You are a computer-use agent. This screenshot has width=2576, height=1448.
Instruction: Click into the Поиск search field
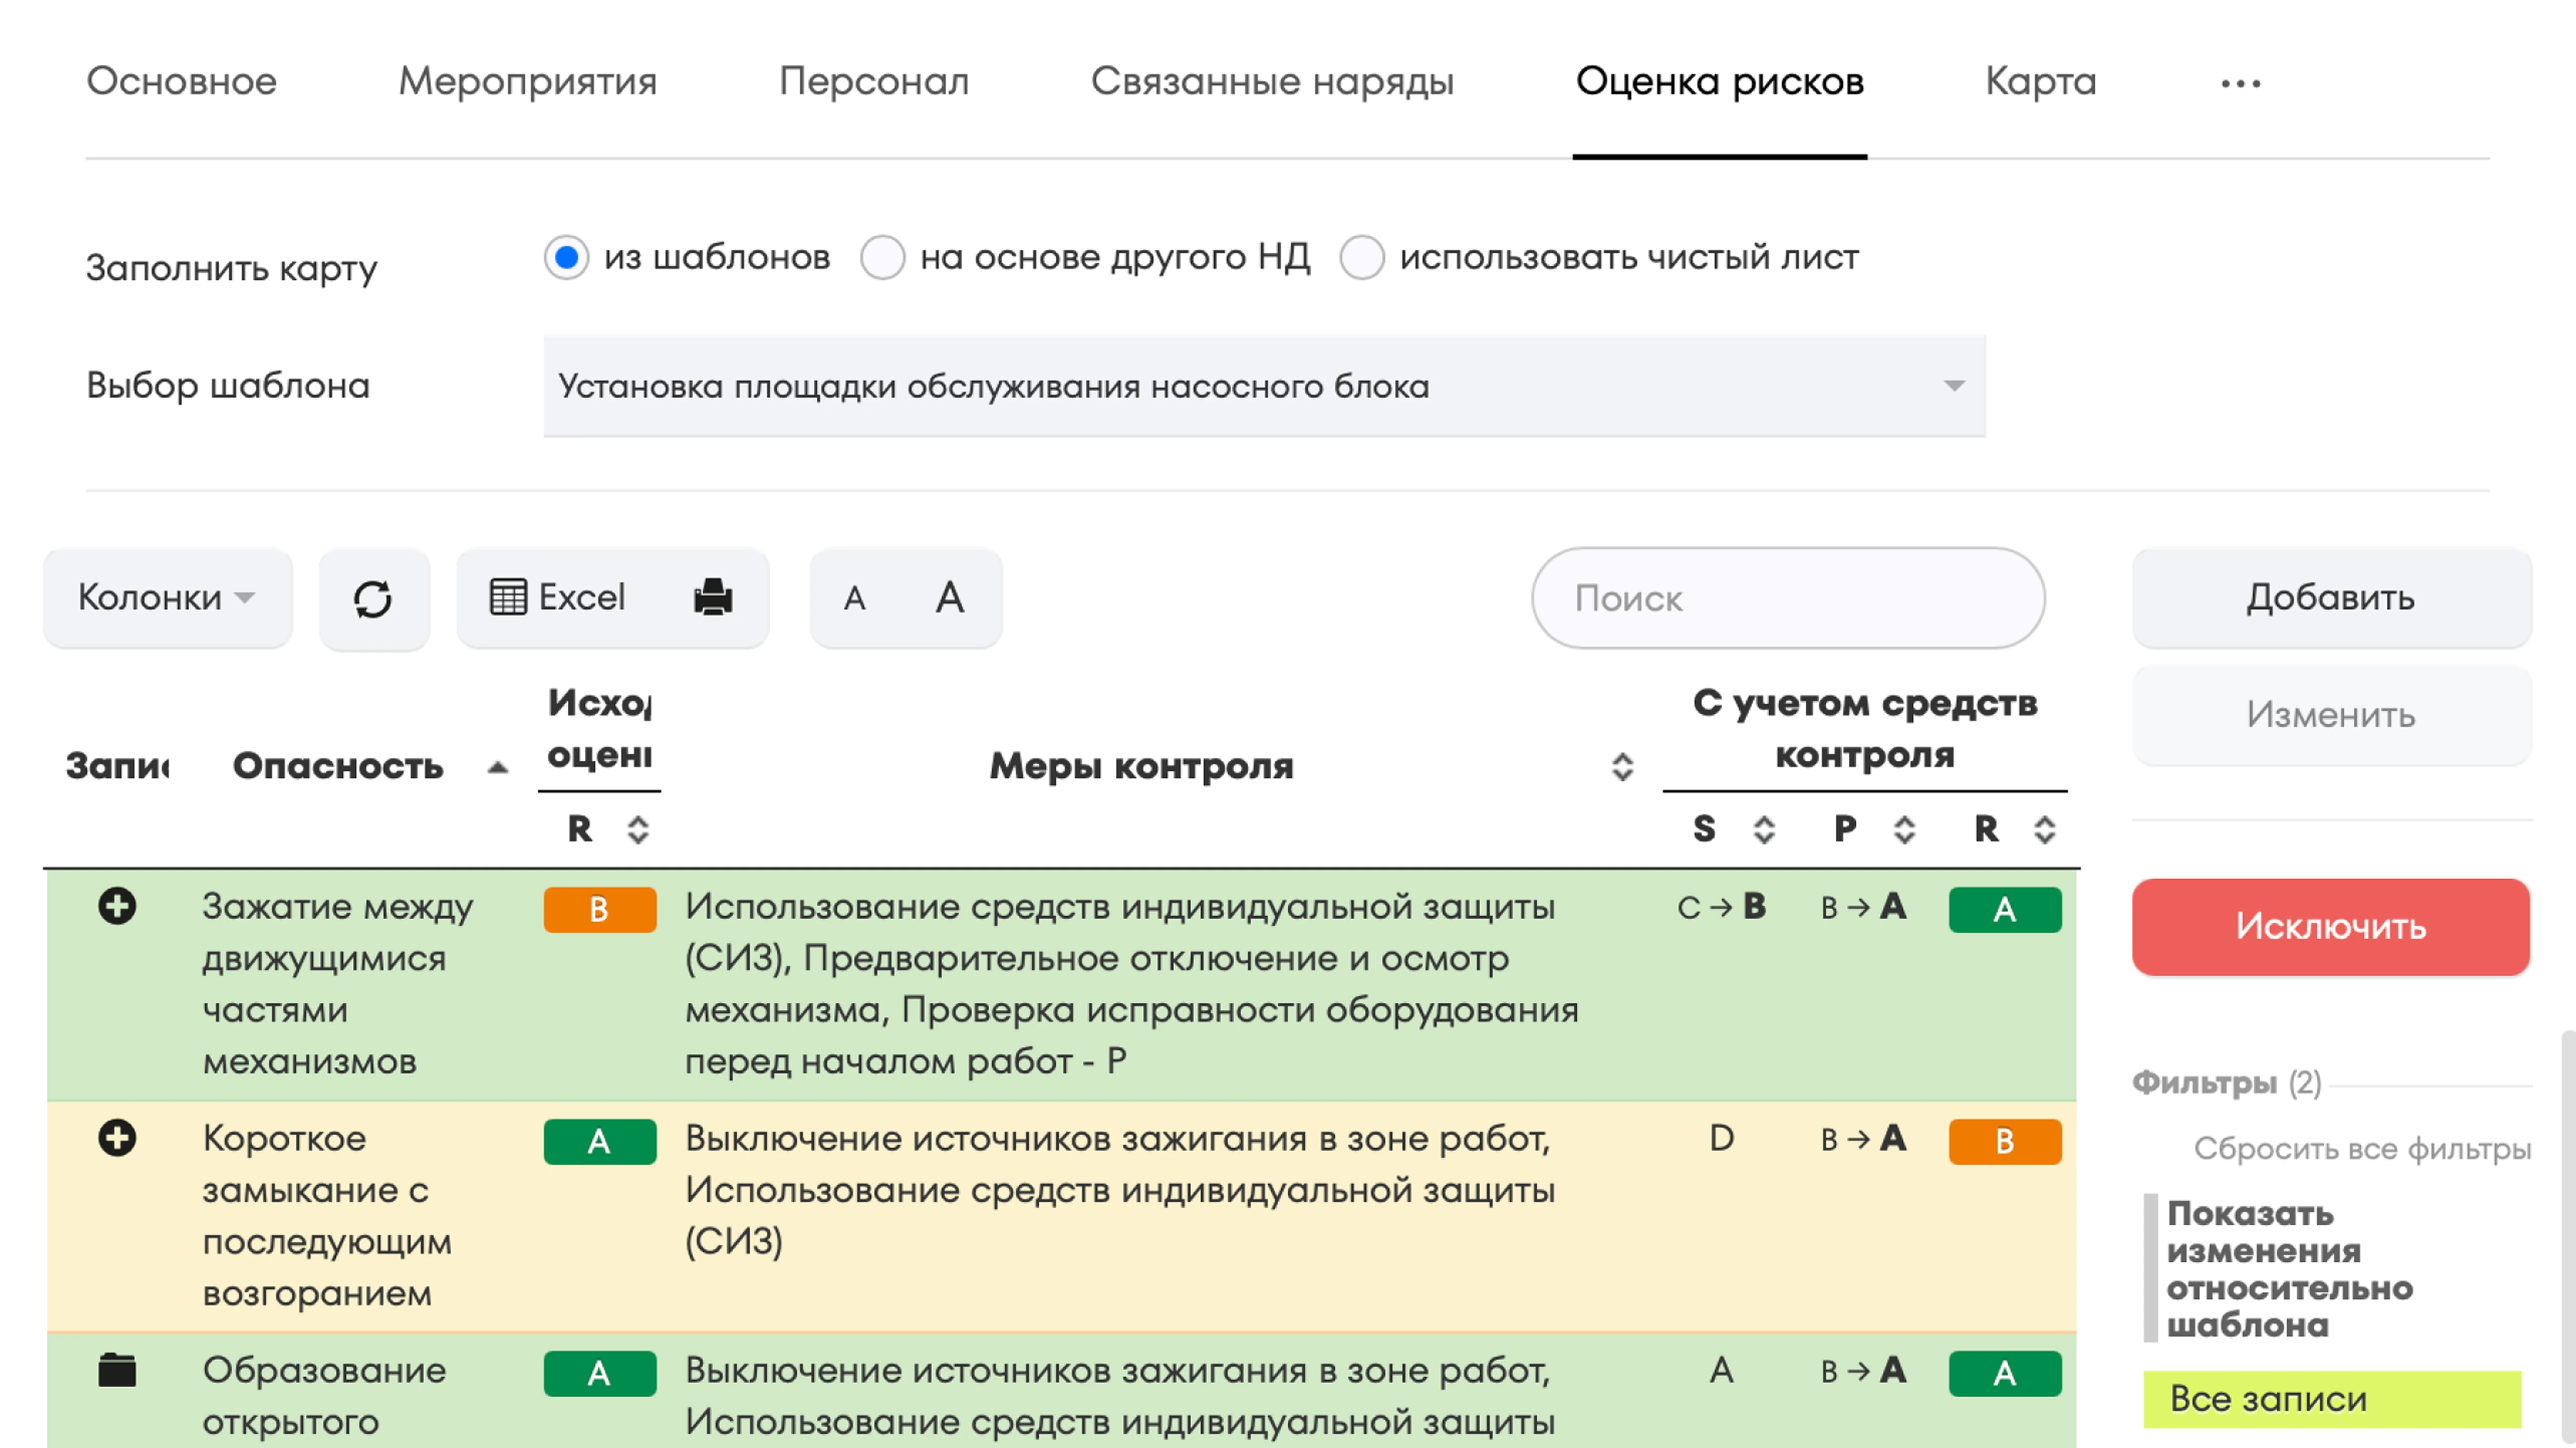point(1787,598)
